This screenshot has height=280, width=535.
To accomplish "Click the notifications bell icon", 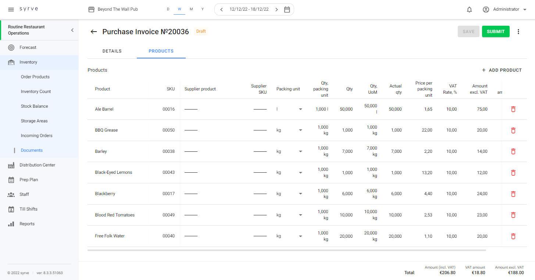I will tap(469, 10).
